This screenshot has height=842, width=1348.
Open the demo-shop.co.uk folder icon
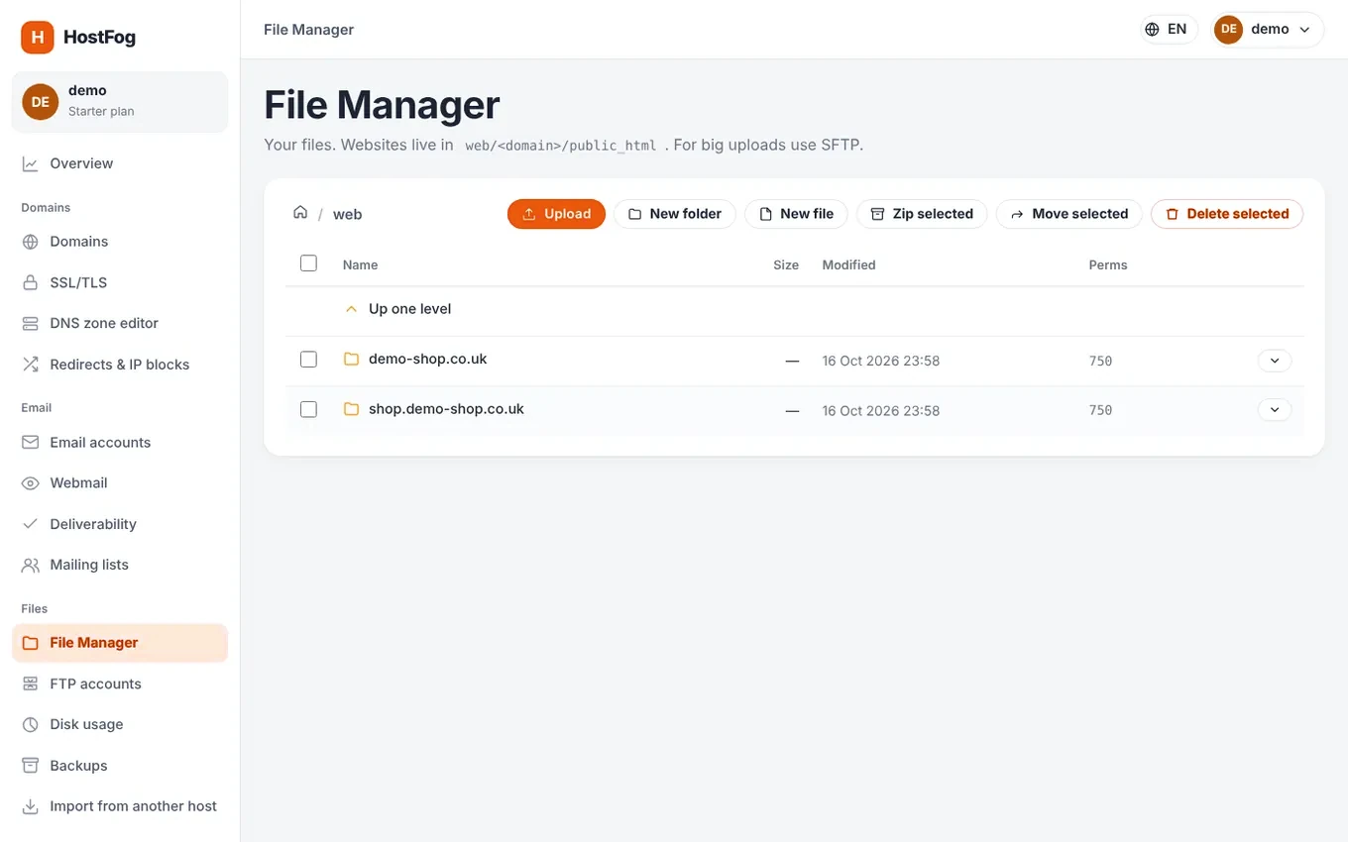coord(351,360)
